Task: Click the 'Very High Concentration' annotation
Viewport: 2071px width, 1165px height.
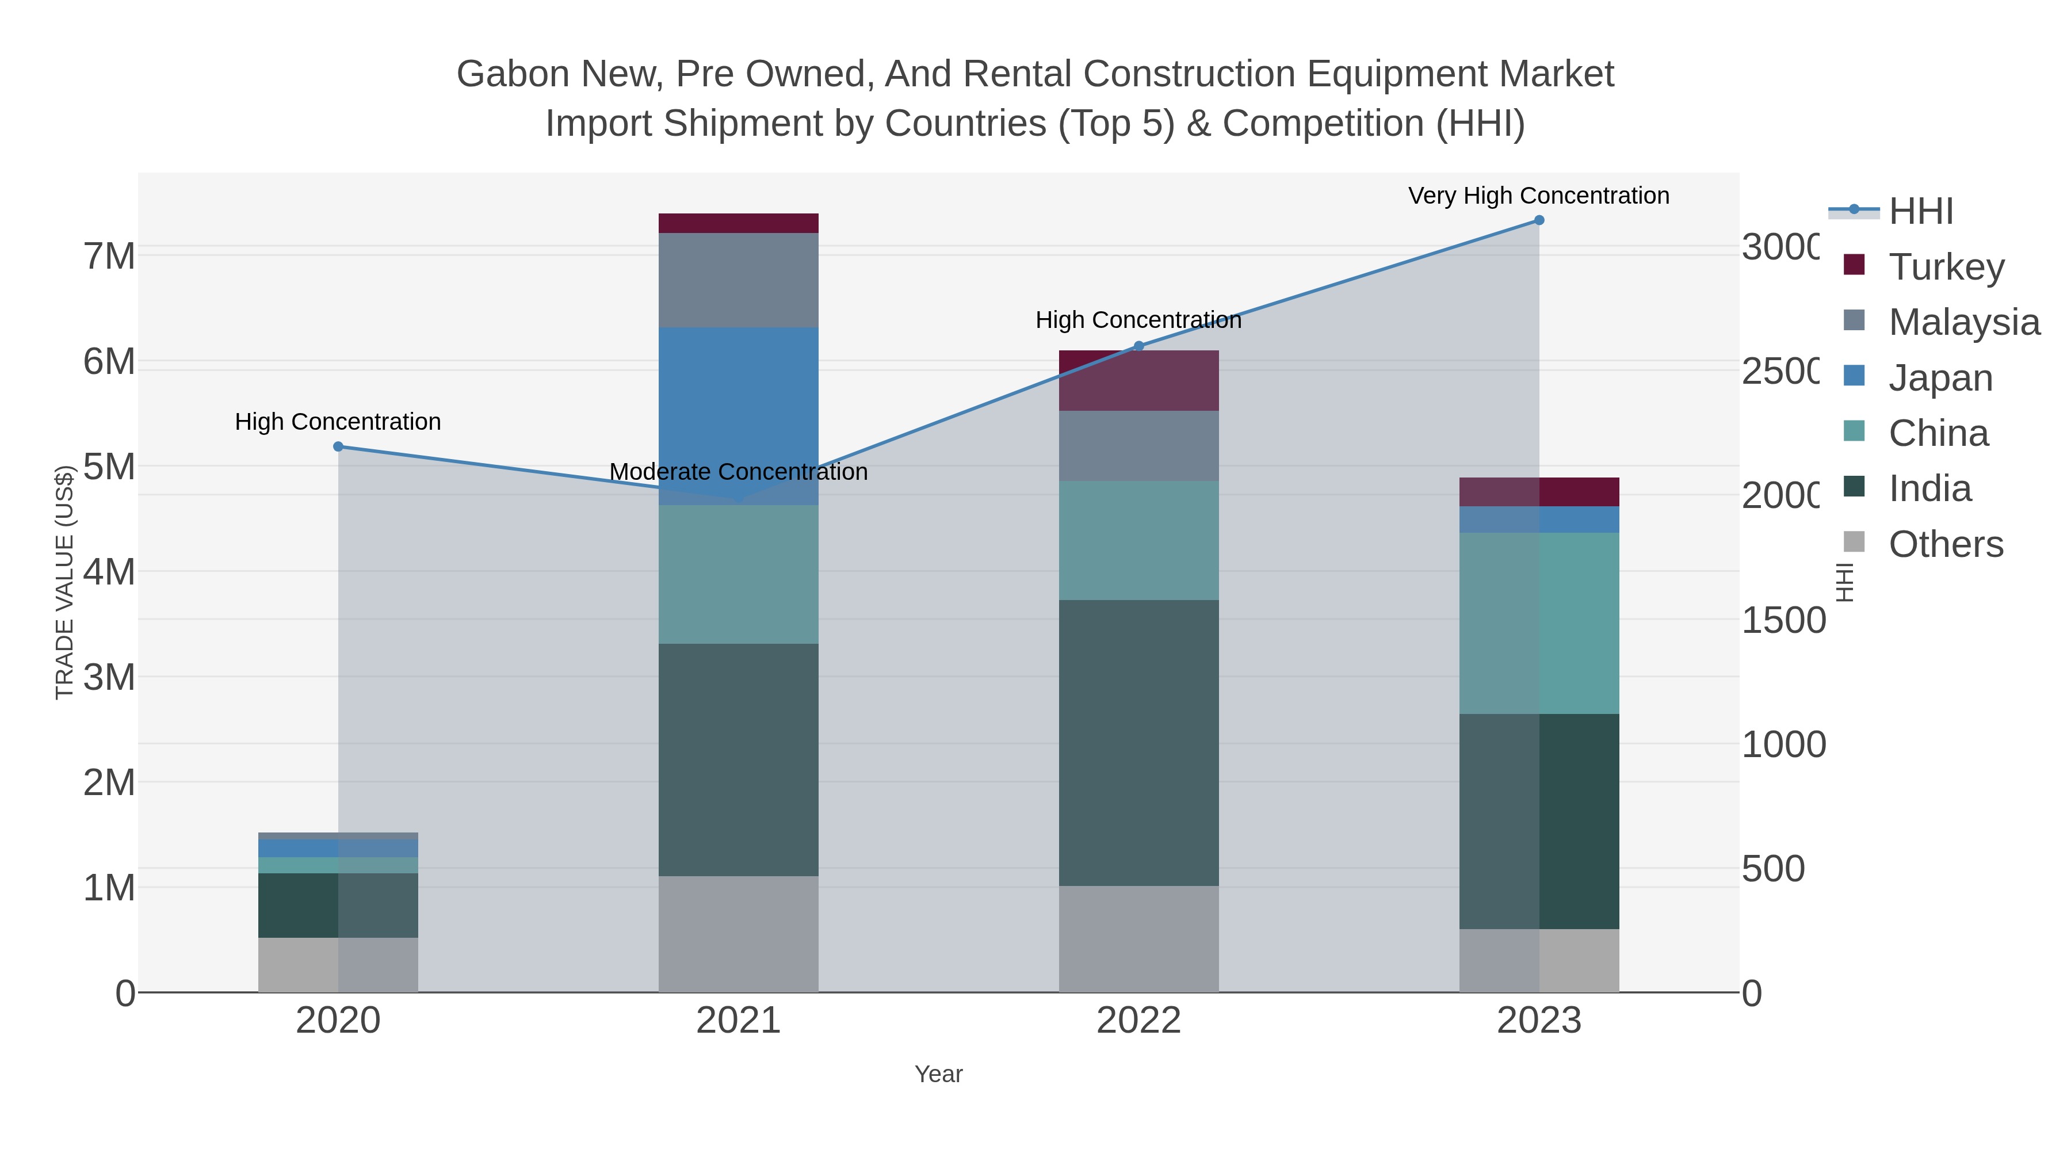Action: [1539, 196]
